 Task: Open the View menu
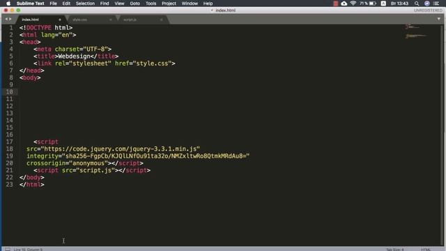[x=119, y=3]
